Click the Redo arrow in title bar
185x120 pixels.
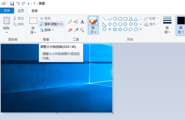(24, 4)
